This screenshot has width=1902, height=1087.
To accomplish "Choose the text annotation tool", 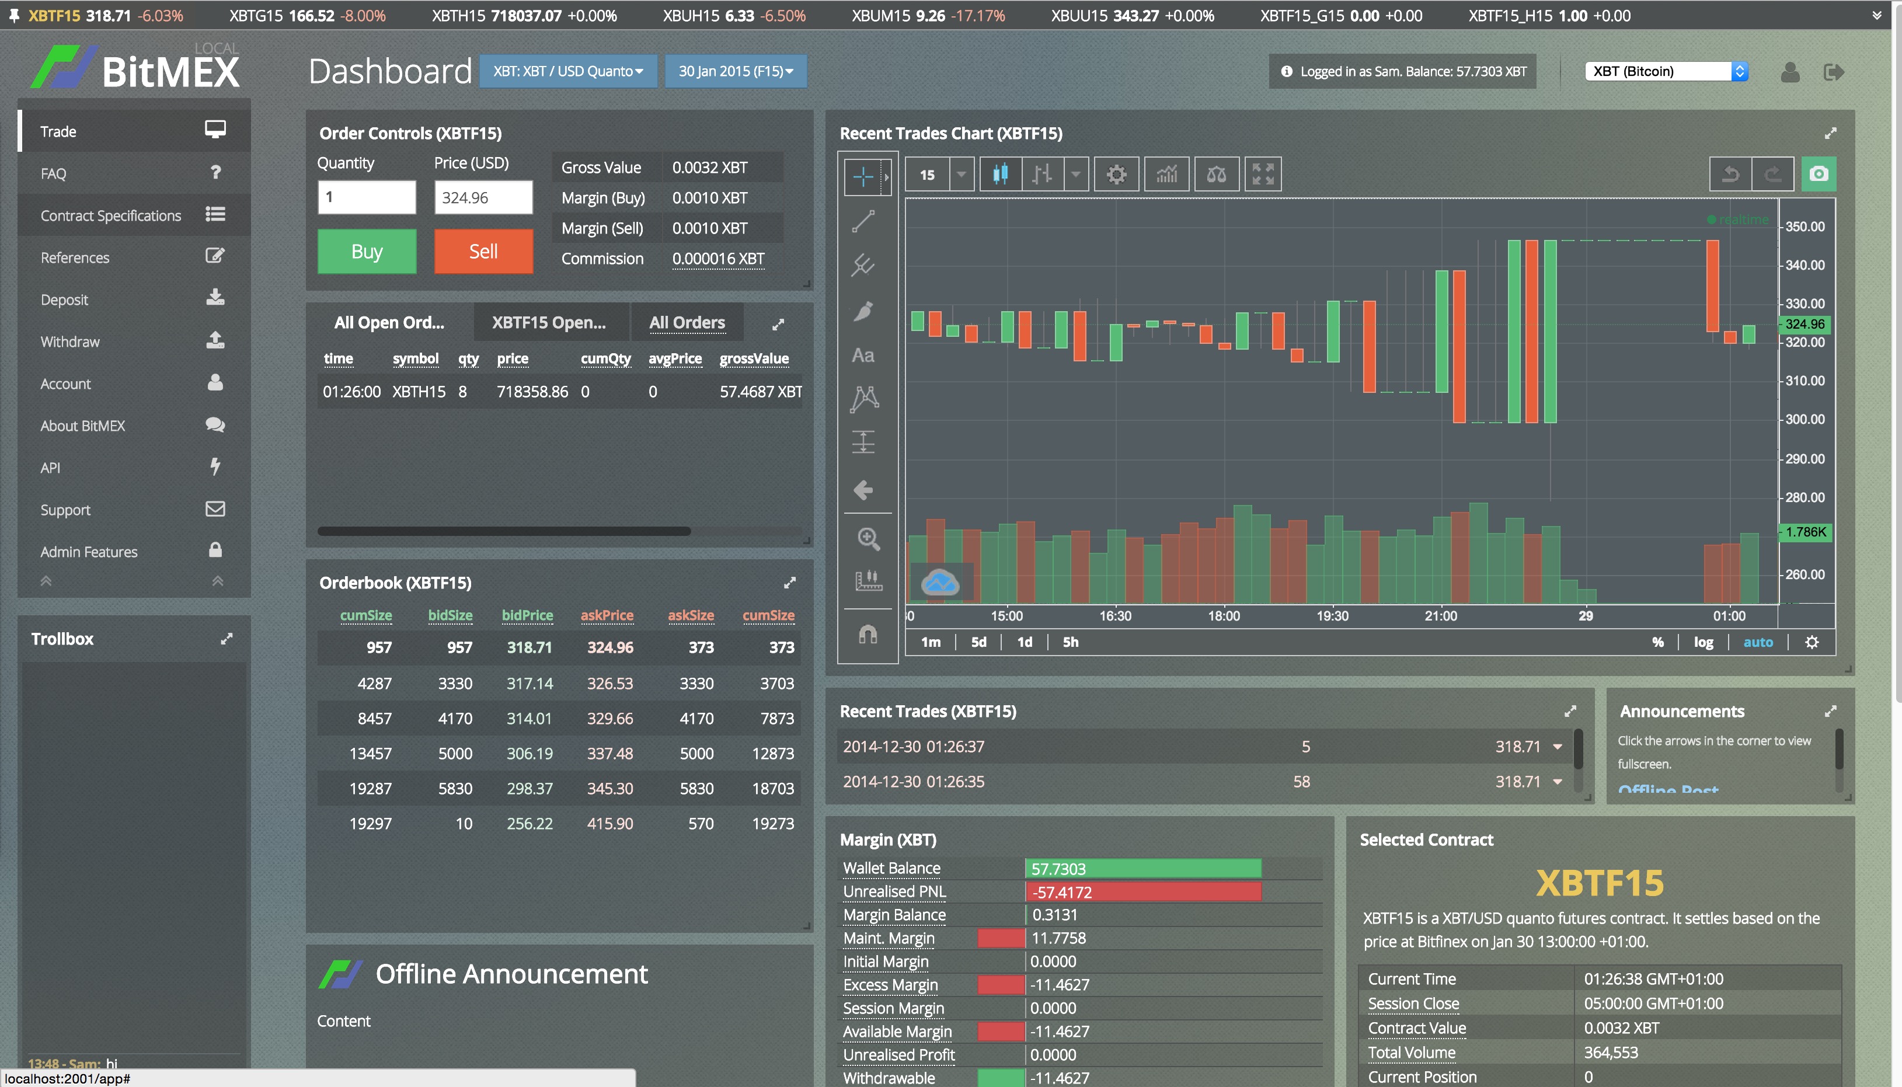I will pos(863,356).
